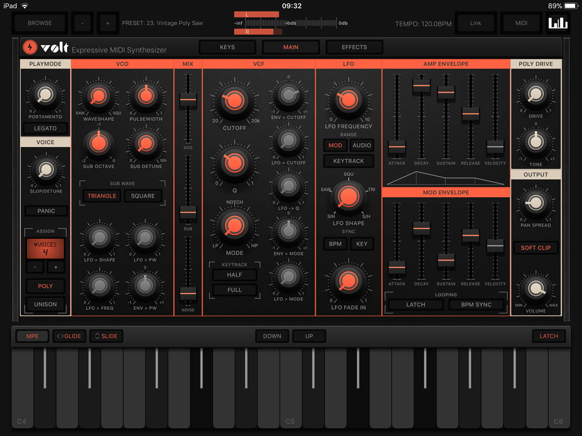
Task: Toggle keyboard Slide expression
Action: [106, 336]
